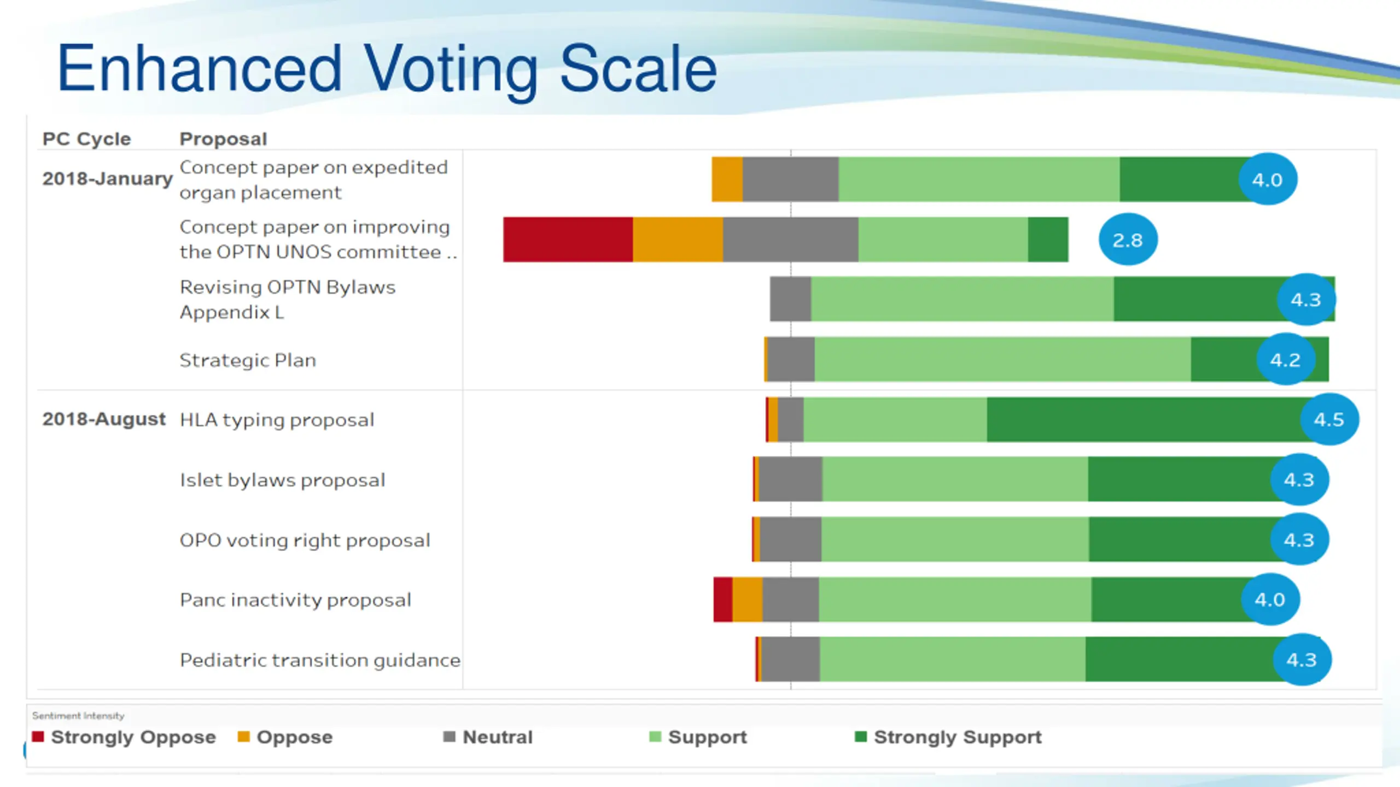Viewport: 1400px width, 787px height.
Task: Select the HLA typing proposal row label
Action: [277, 420]
